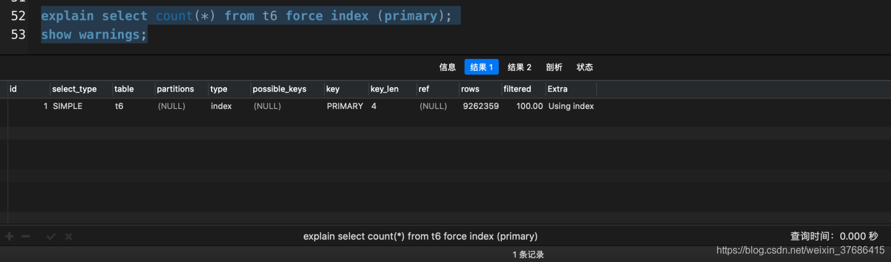The width and height of the screenshot is (891, 262).
Task: Switch to the 信息 tab
Action: tap(447, 68)
